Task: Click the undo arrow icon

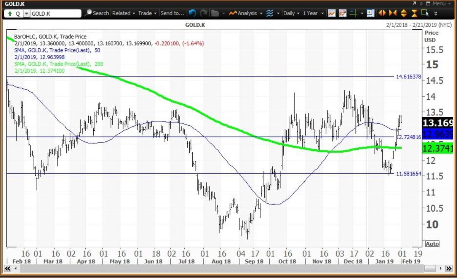Action: (x=192, y=13)
